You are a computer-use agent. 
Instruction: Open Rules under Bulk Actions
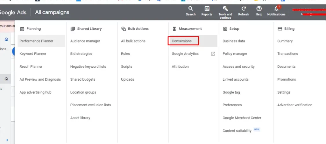(x=125, y=54)
